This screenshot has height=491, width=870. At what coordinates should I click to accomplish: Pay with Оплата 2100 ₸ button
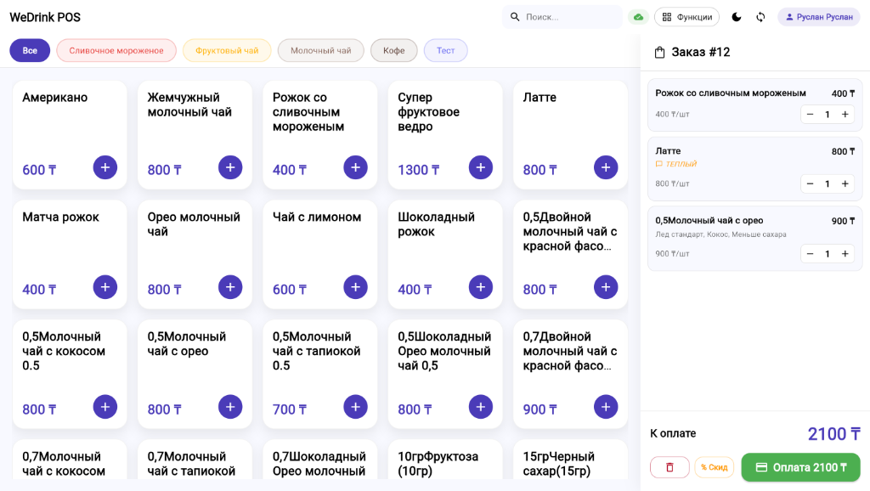point(800,467)
